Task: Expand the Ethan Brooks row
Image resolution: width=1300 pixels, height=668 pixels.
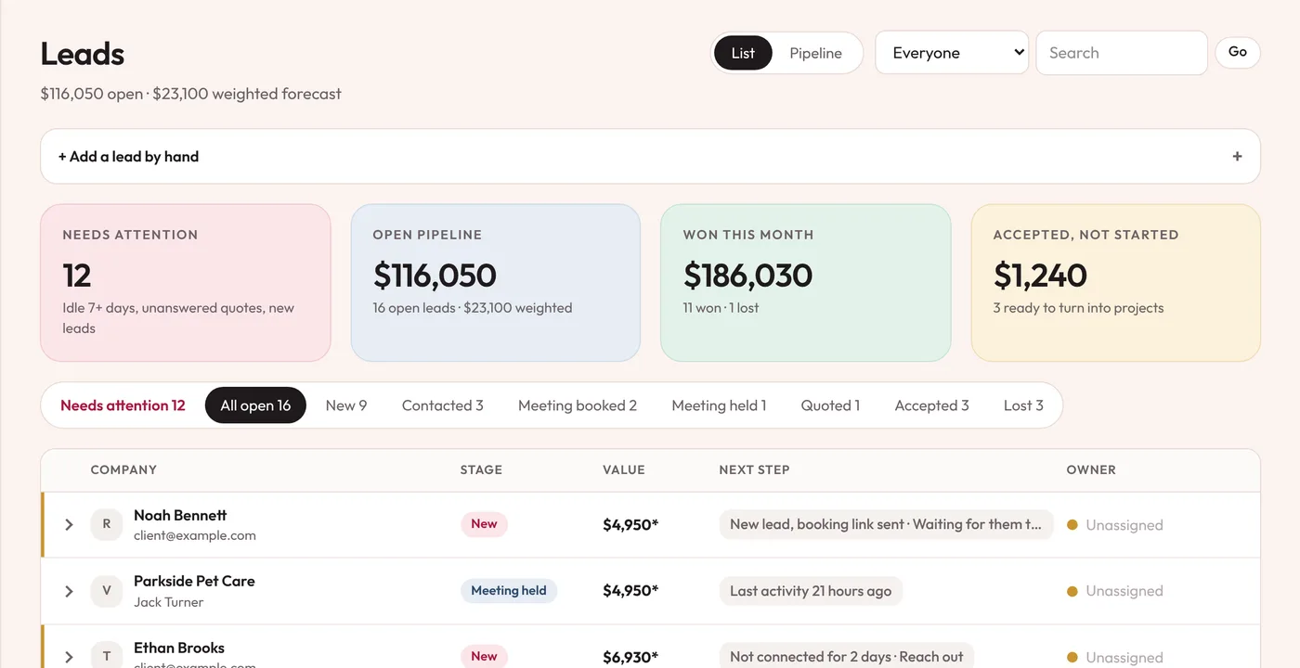Action: point(69,657)
